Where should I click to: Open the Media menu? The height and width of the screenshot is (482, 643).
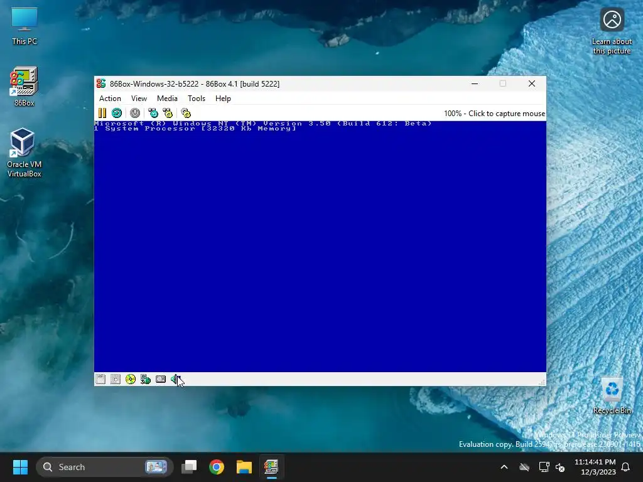(x=167, y=99)
